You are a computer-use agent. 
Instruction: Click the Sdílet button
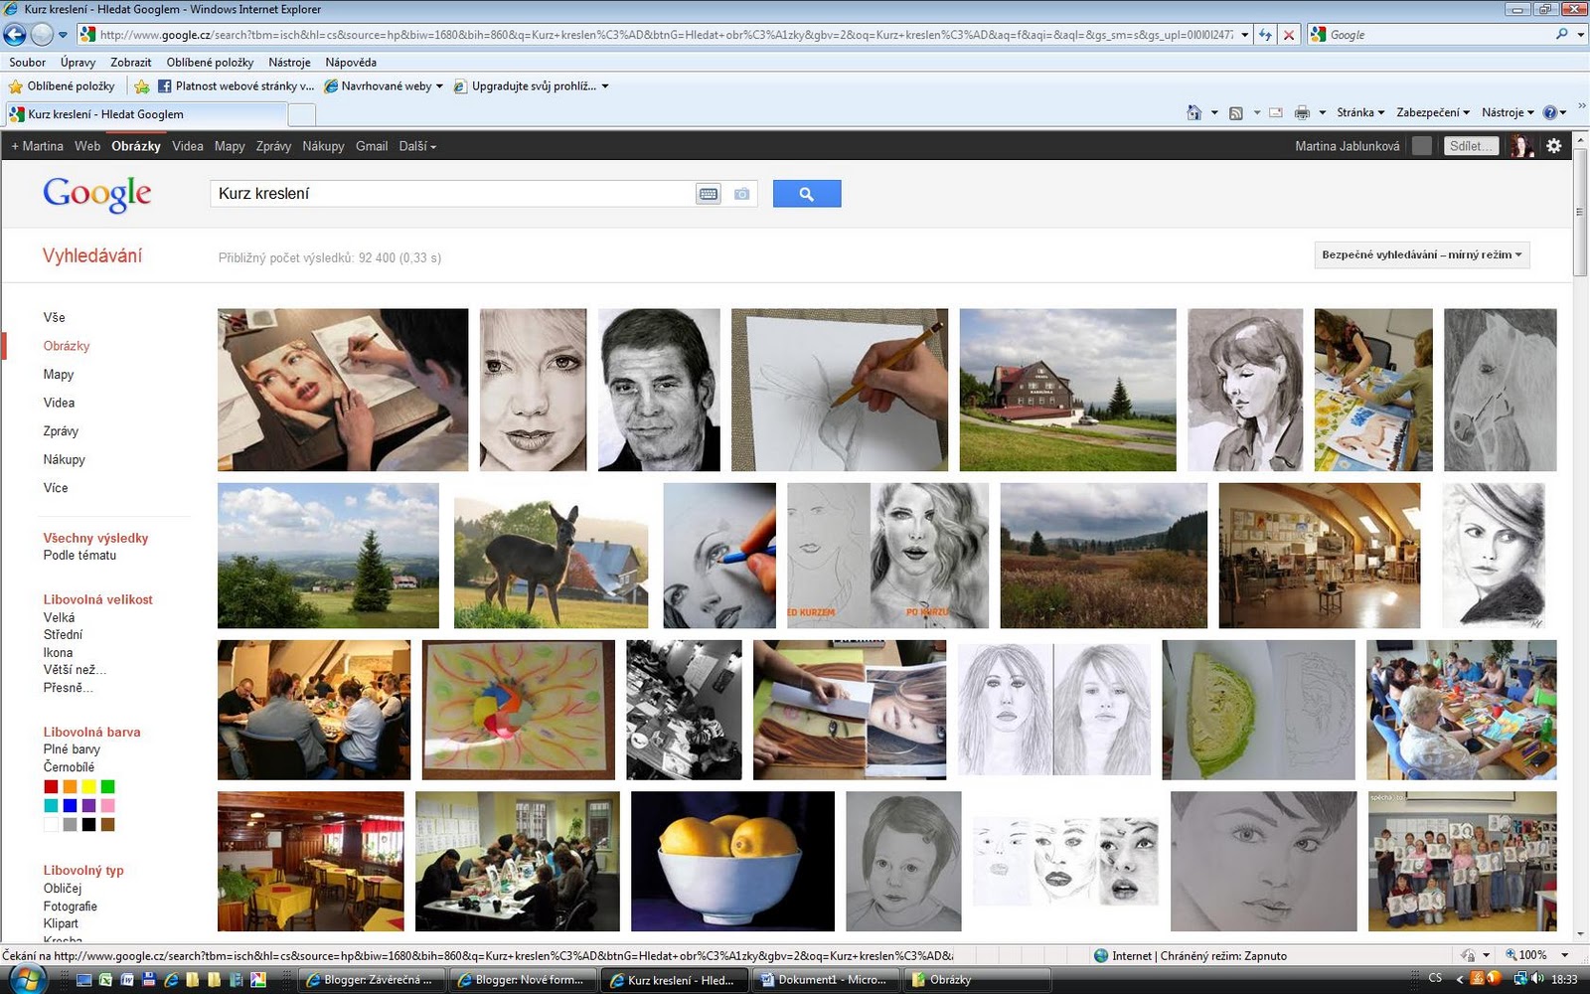[x=1471, y=145]
